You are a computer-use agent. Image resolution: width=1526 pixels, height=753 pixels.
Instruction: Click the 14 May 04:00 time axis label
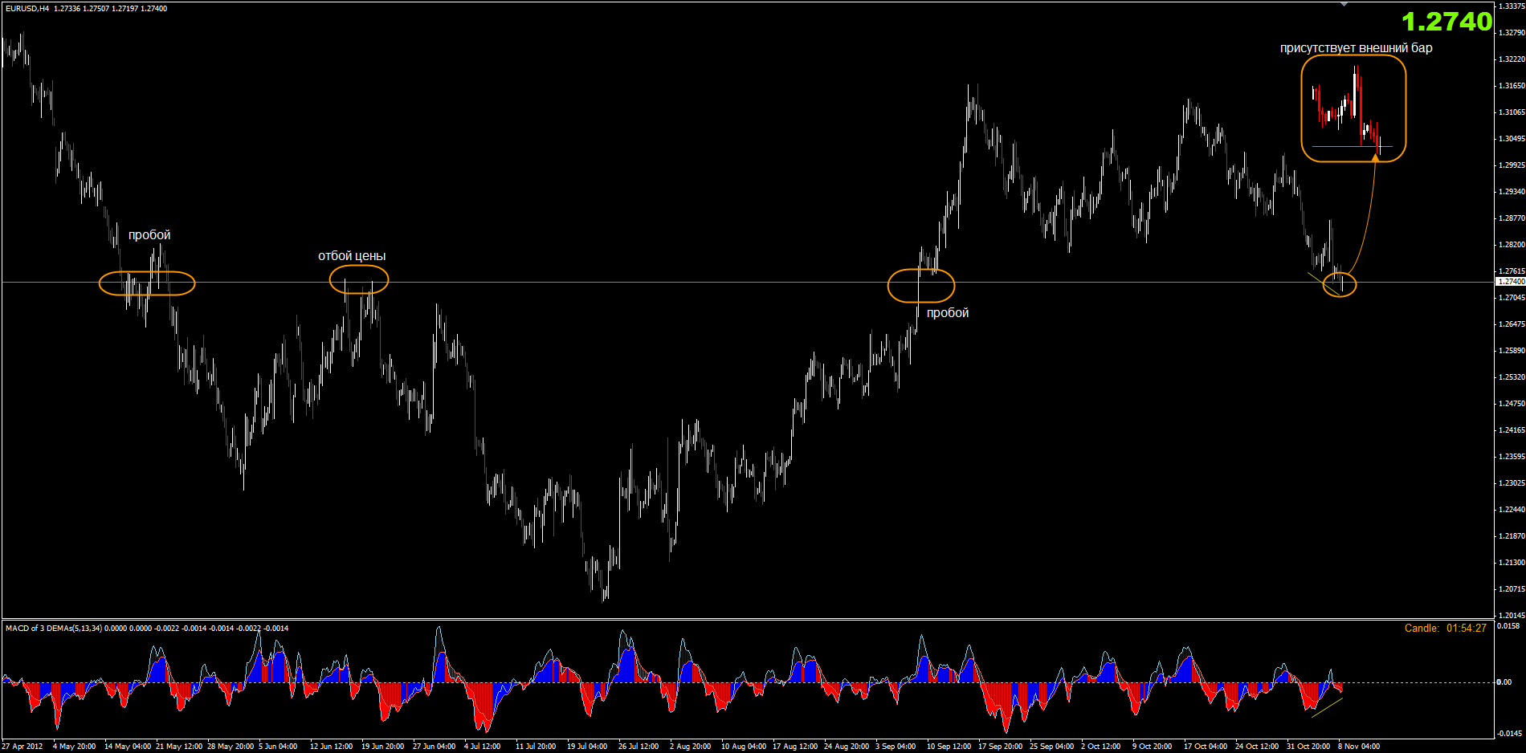tap(128, 747)
